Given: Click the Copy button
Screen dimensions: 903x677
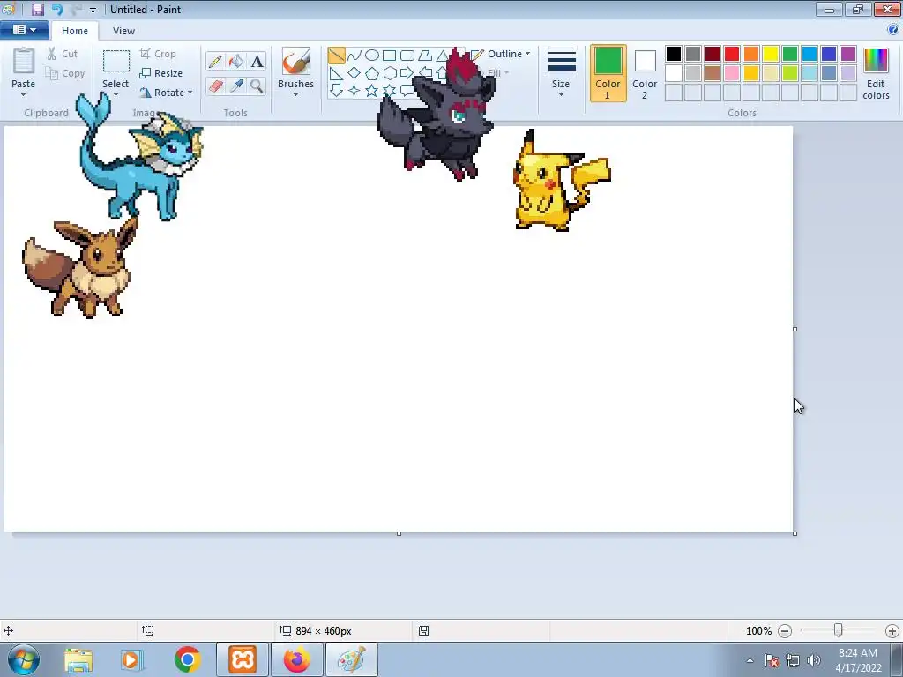Looking at the screenshot, I should click(65, 73).
